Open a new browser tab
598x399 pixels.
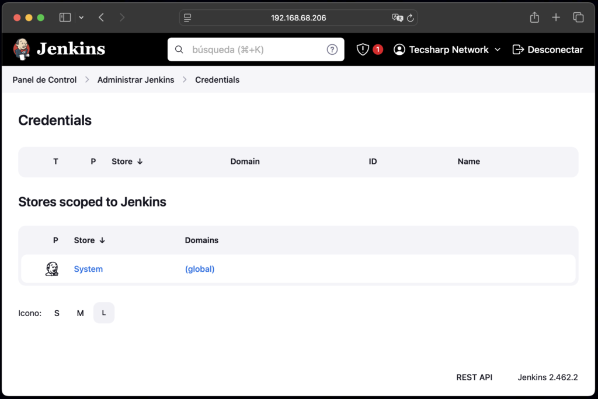coord(556,17)
